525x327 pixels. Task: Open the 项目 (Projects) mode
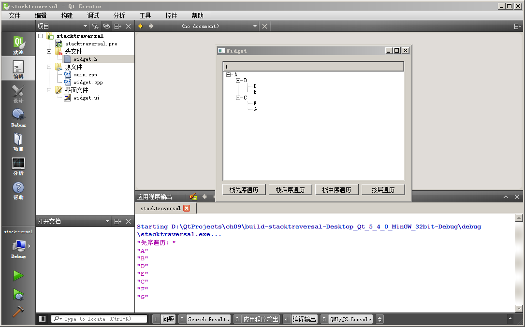point(18,141)
